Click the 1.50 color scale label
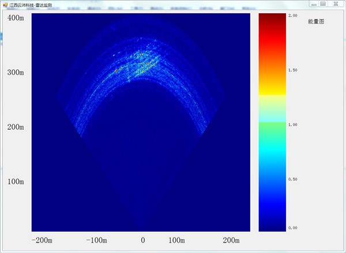The image size is (346, 253). (x=292, y=70)
